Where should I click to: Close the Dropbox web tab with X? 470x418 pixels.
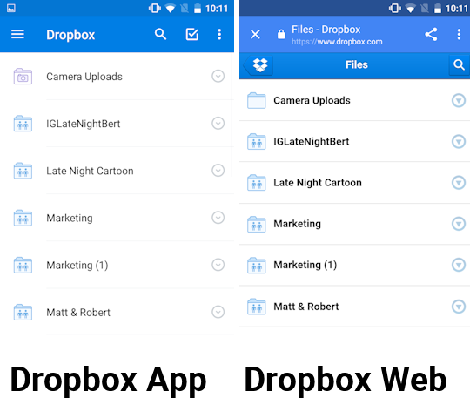point(255,34)
